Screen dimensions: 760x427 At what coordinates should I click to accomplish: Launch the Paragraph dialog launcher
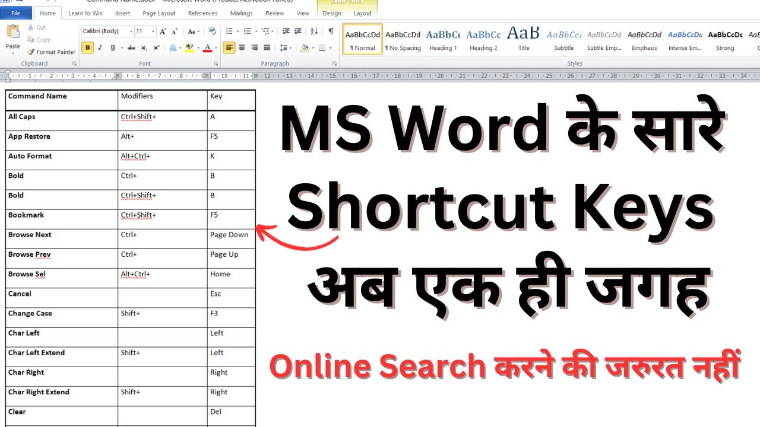[334, 64]
